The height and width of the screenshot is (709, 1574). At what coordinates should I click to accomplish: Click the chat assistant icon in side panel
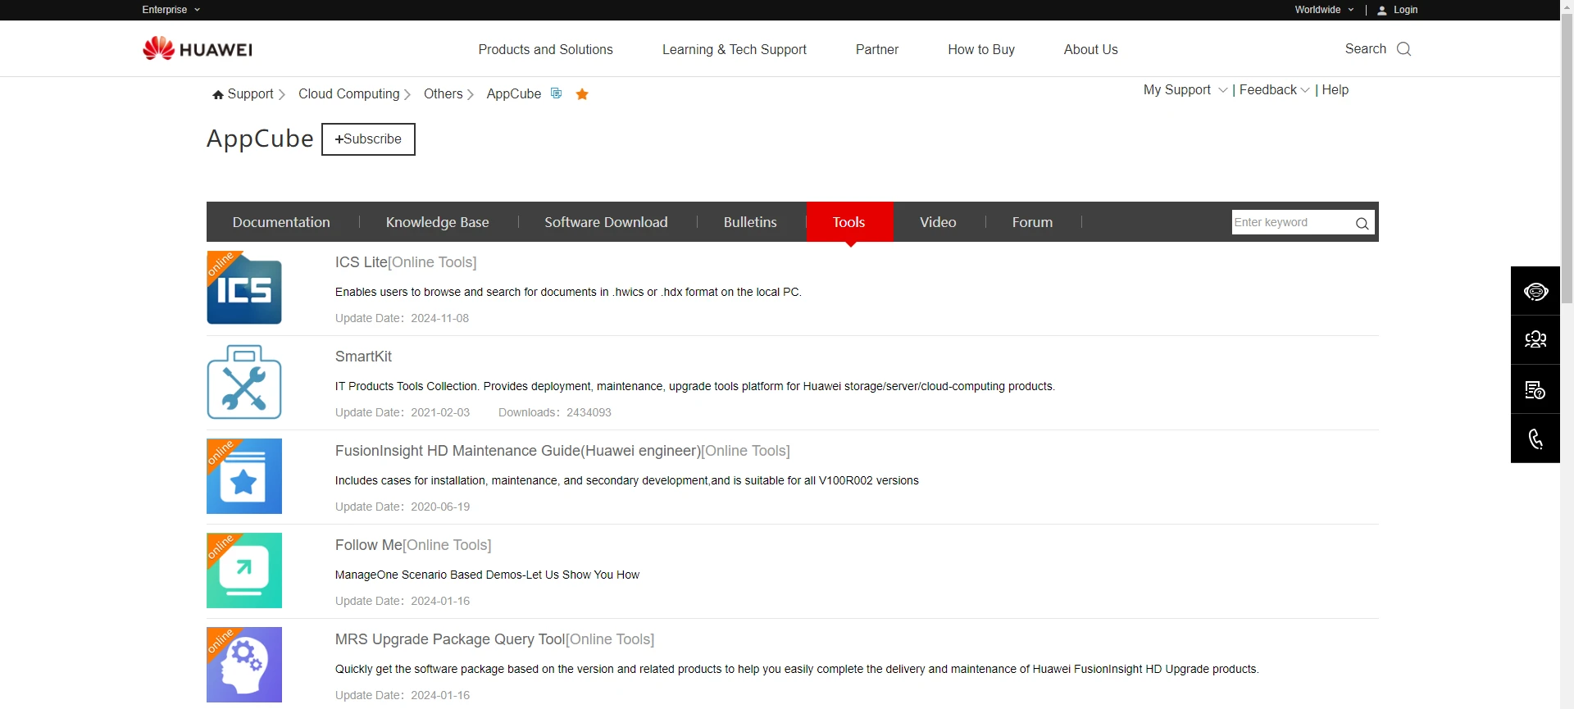1535,291
